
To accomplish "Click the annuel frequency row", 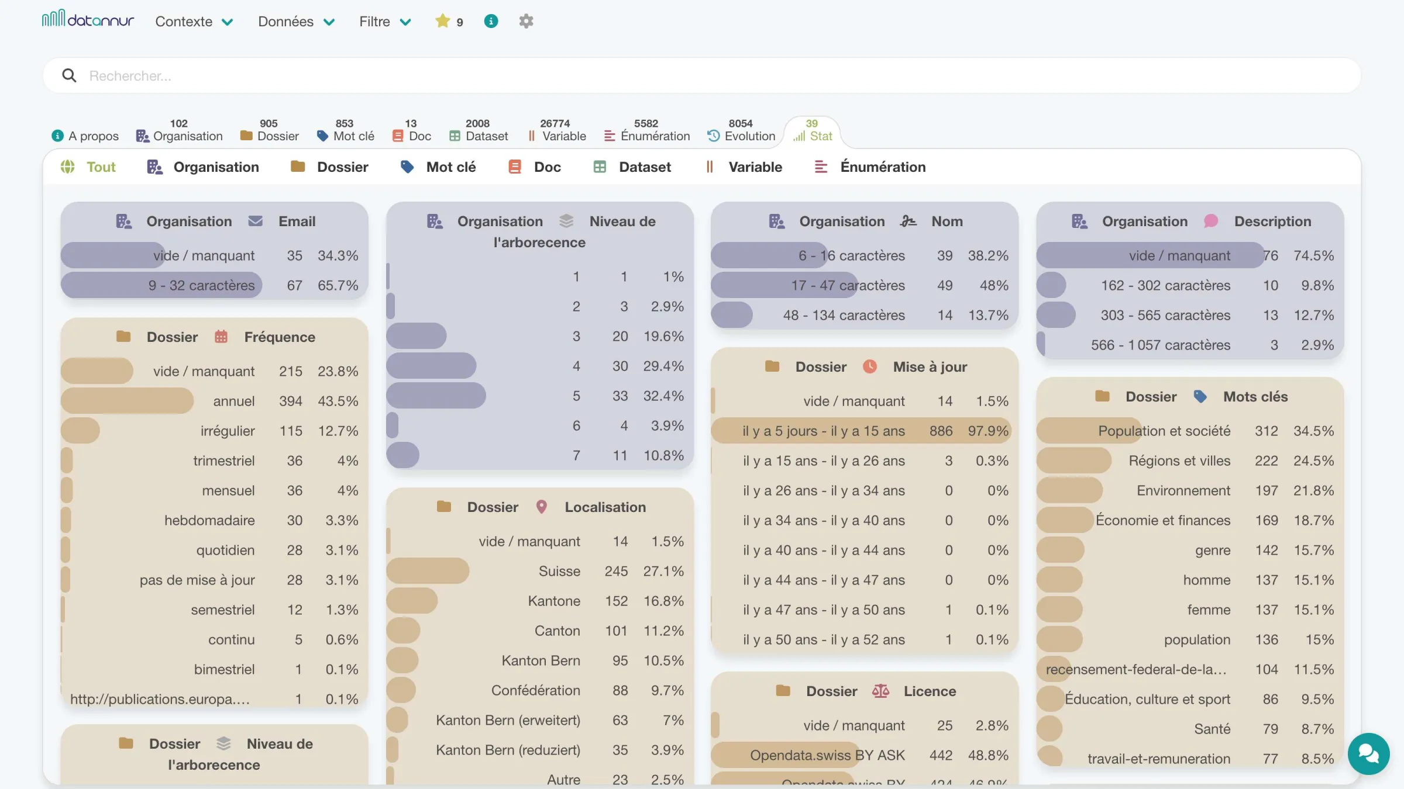I will pos(214,401).
